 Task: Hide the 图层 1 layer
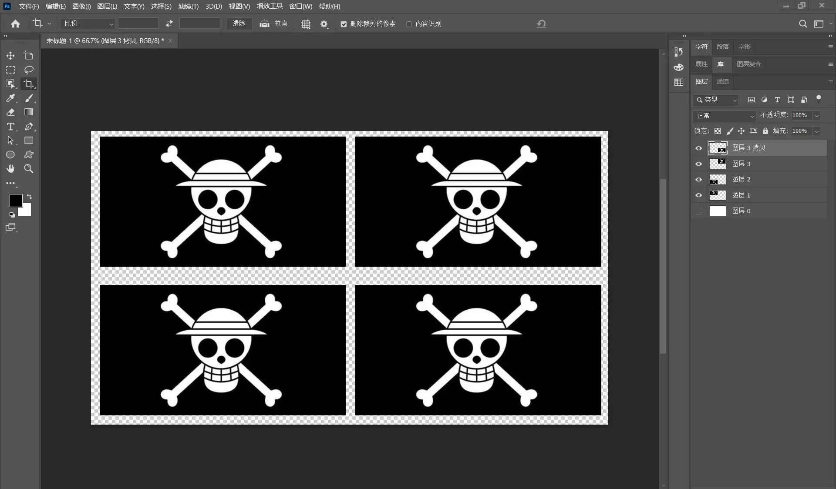pyautogui.click(x=699, y=195)
